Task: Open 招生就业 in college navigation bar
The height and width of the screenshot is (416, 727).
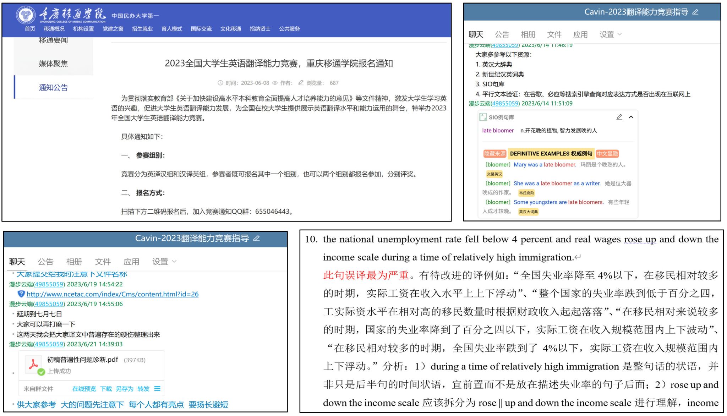Action: (x=142, y=29)
